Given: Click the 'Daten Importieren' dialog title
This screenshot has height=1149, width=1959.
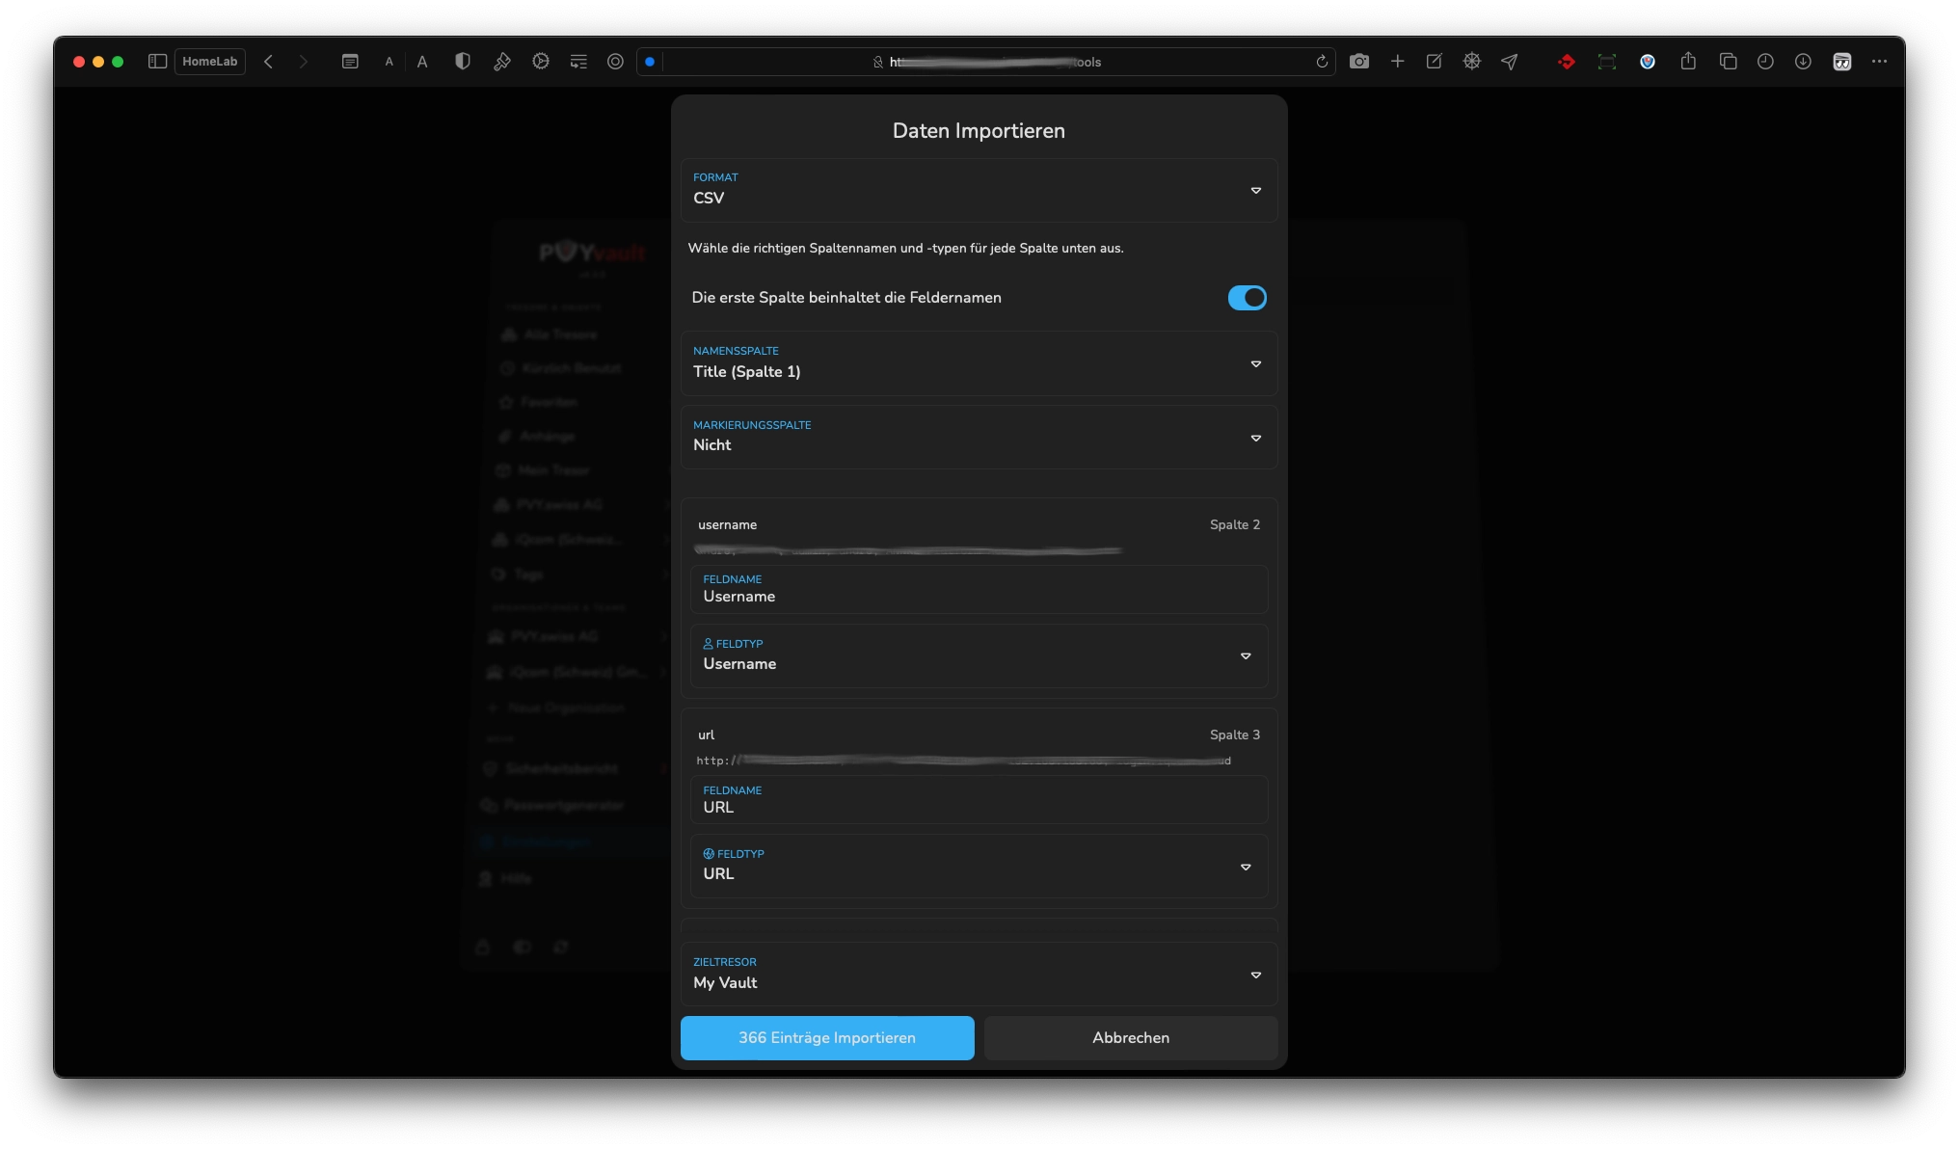Looking at the screenshot, I should click(x=979, y=131).
